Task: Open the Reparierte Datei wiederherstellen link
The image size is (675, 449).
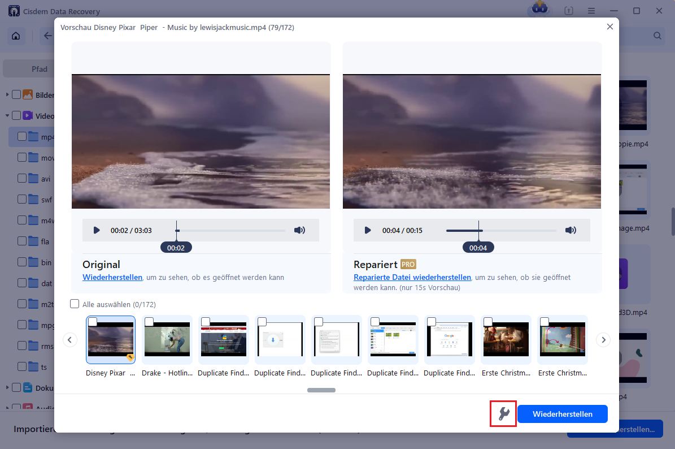Action: pos(412,277)
